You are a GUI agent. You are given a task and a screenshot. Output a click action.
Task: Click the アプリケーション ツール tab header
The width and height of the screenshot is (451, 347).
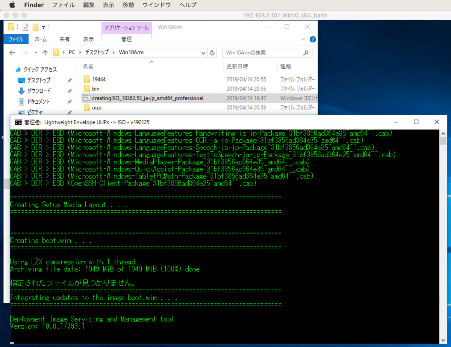point(127,28)
